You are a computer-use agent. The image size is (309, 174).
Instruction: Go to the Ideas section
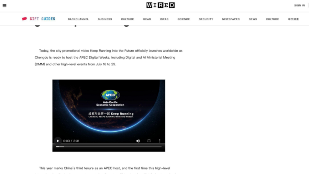[164, 19]
